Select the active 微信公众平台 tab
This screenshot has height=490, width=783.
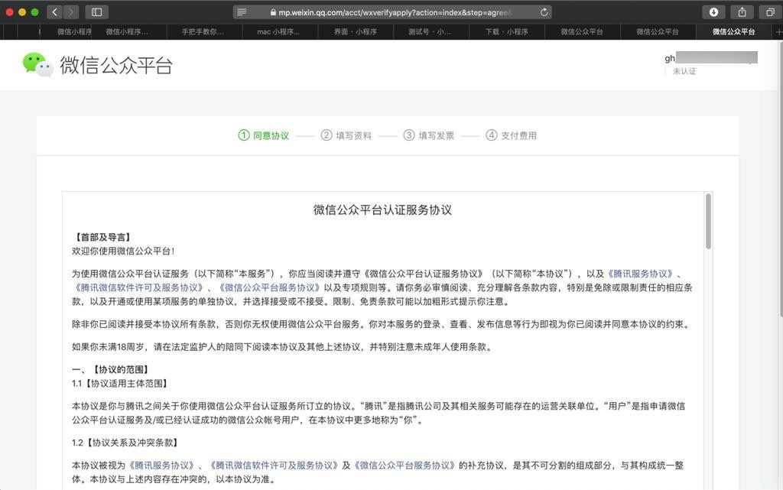tap(733, 31)
